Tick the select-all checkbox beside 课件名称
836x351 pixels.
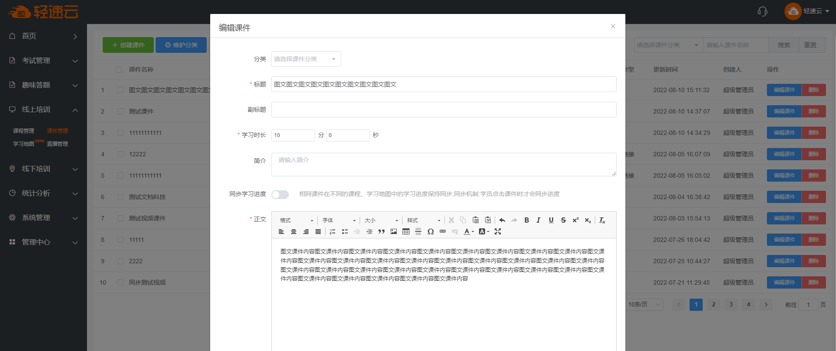(119, 70)
